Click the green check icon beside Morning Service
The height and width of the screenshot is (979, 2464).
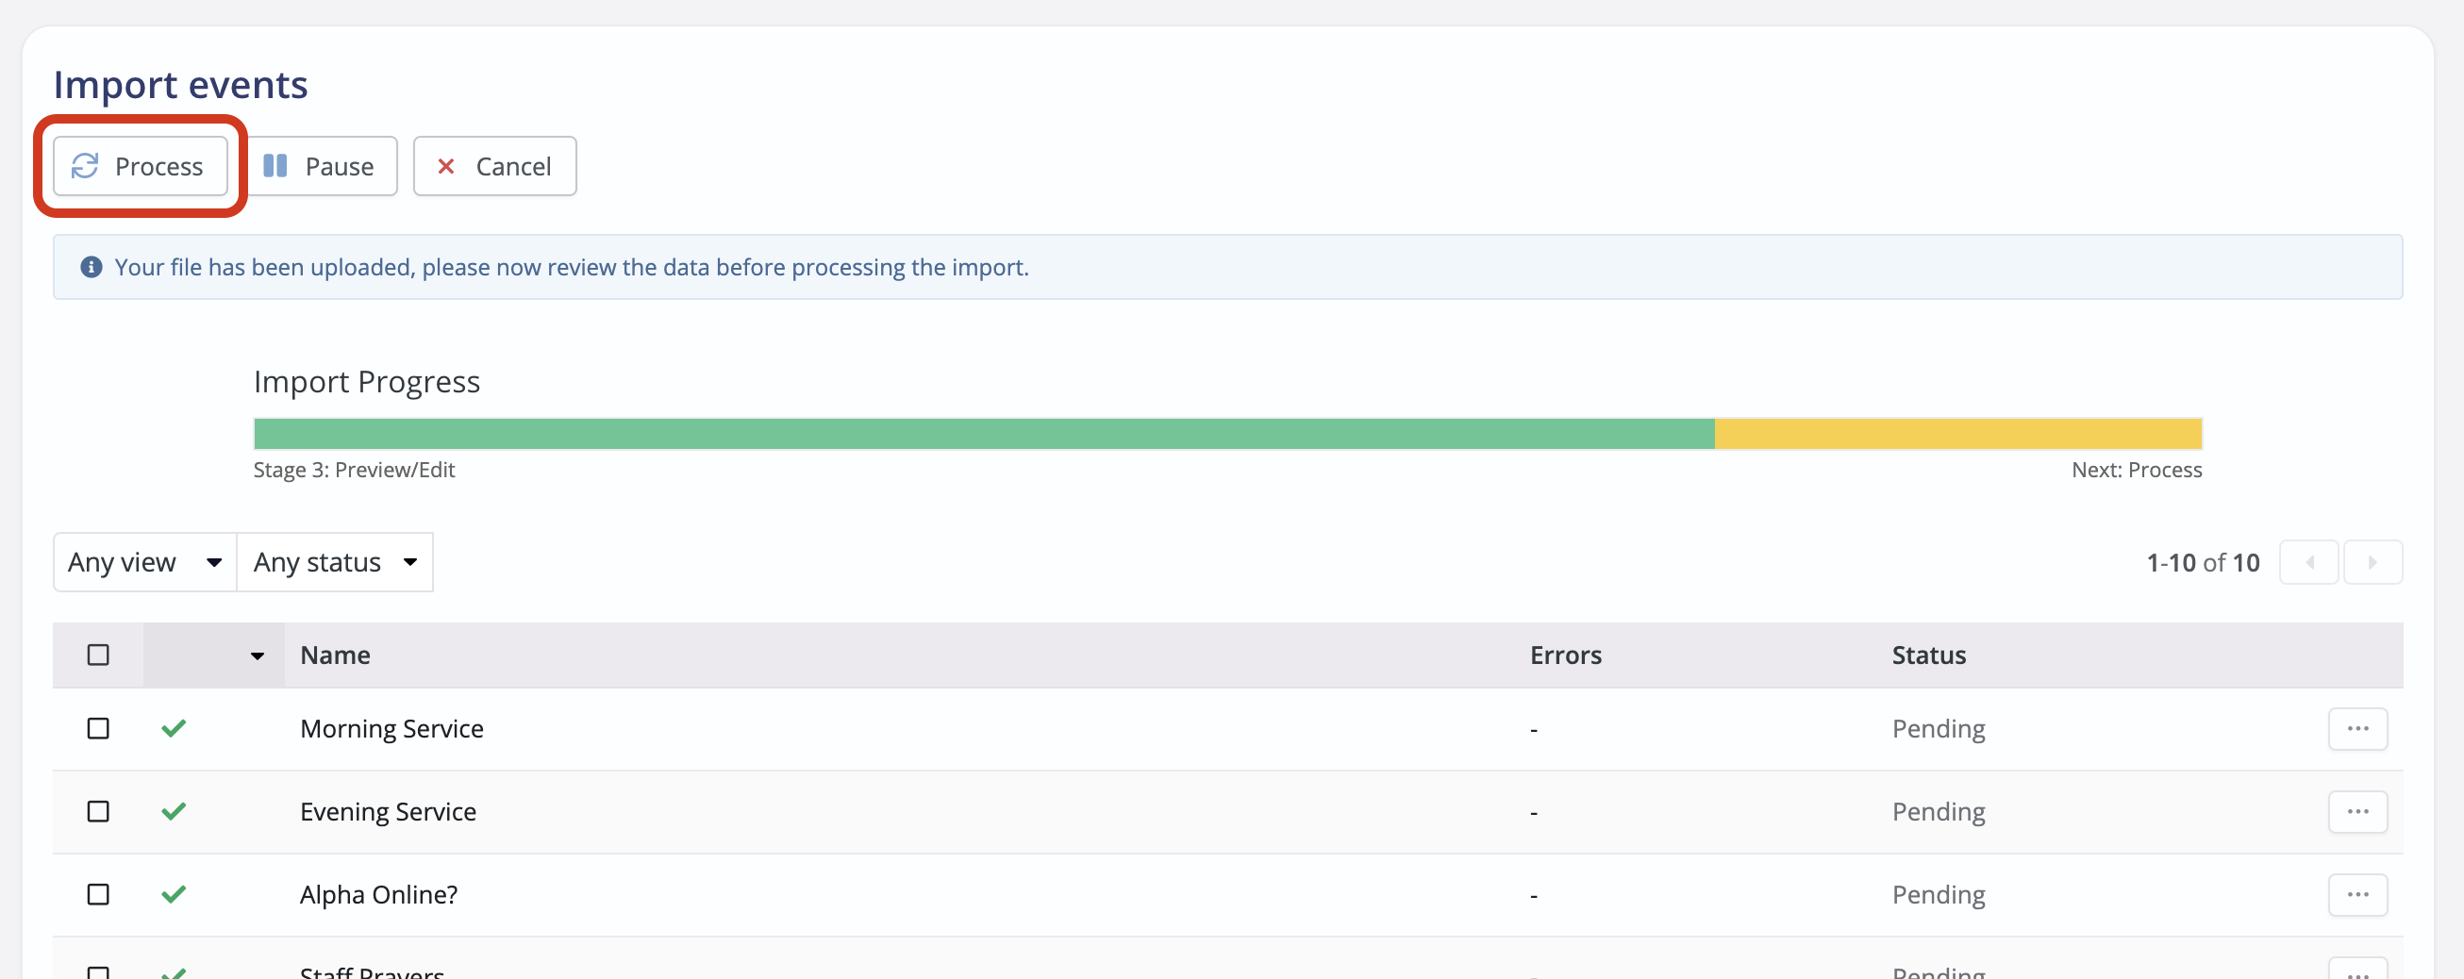click(175, 727)
